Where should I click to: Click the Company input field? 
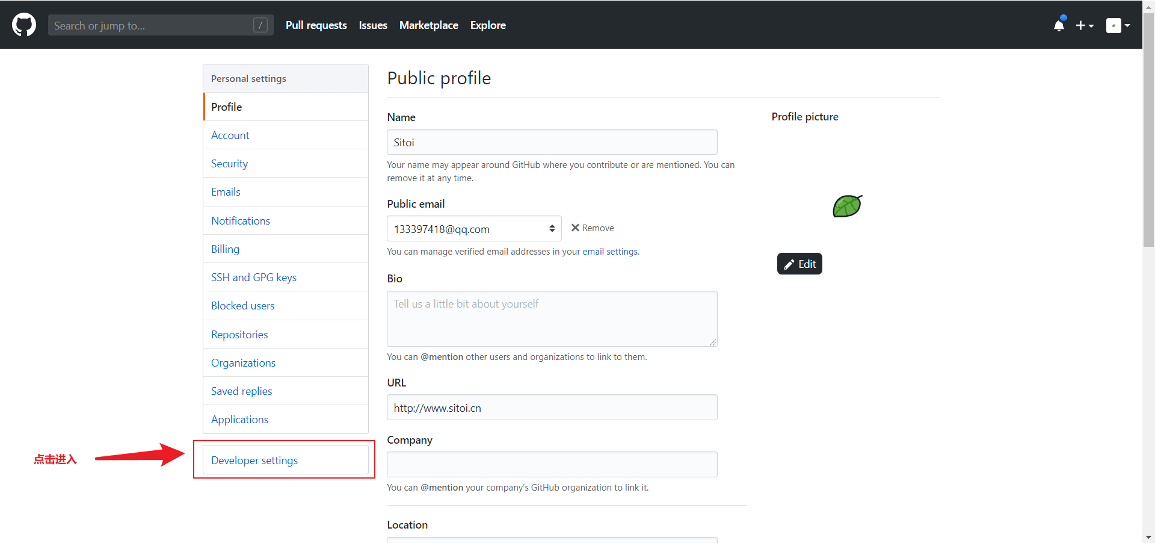point(552,465)
